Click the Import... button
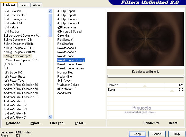This screenshot has width=186, height=137. pos(35,123)
